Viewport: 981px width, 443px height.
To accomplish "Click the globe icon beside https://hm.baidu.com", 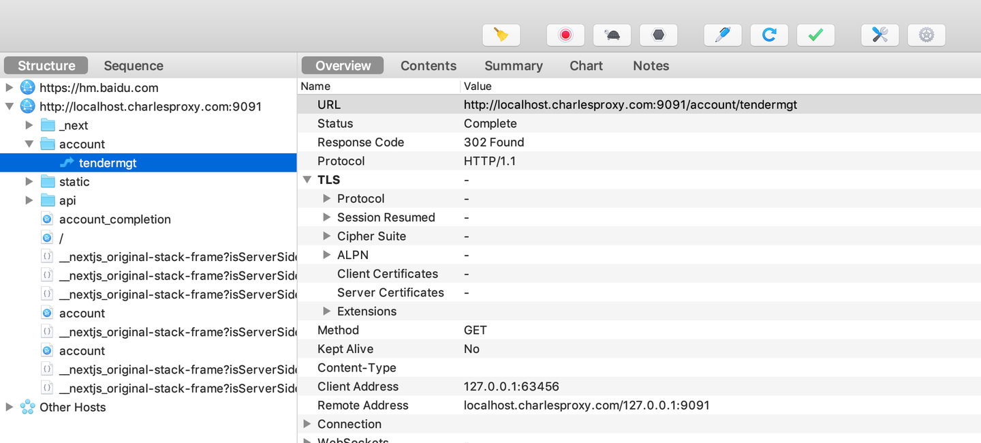I will (27, 88).
